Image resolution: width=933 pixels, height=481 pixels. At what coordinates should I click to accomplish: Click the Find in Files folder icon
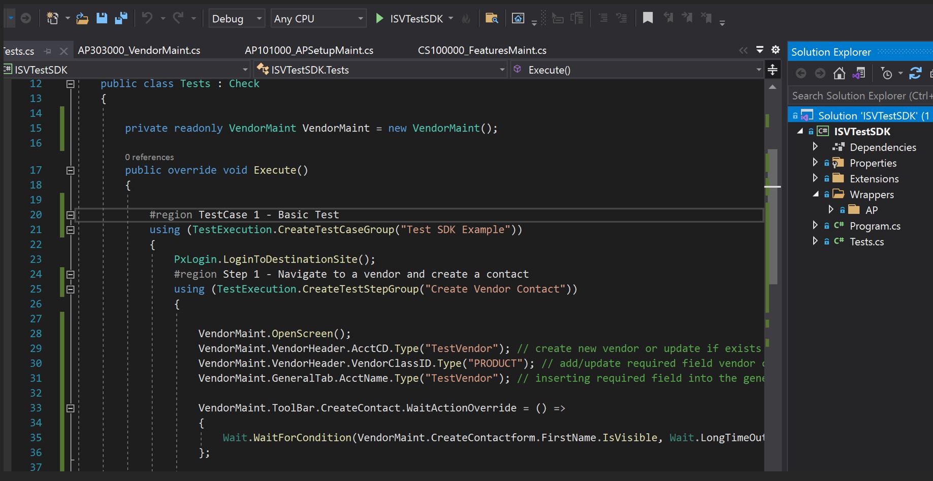point(491,19)
